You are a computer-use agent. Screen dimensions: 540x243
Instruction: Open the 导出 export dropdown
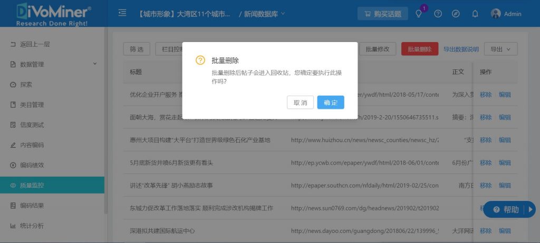click(500, 49)
